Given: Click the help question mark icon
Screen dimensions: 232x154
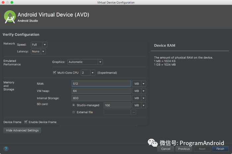Looking at the screenshot, I should pos(6,149).
